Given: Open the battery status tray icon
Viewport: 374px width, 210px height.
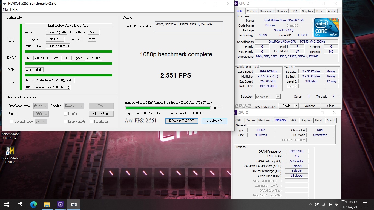Looking at the screenshot, I should pos(317,205).
